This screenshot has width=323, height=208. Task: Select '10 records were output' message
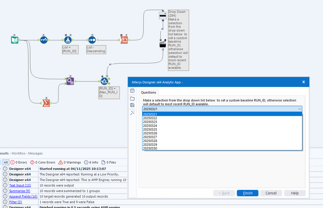(x=57, y=185)
